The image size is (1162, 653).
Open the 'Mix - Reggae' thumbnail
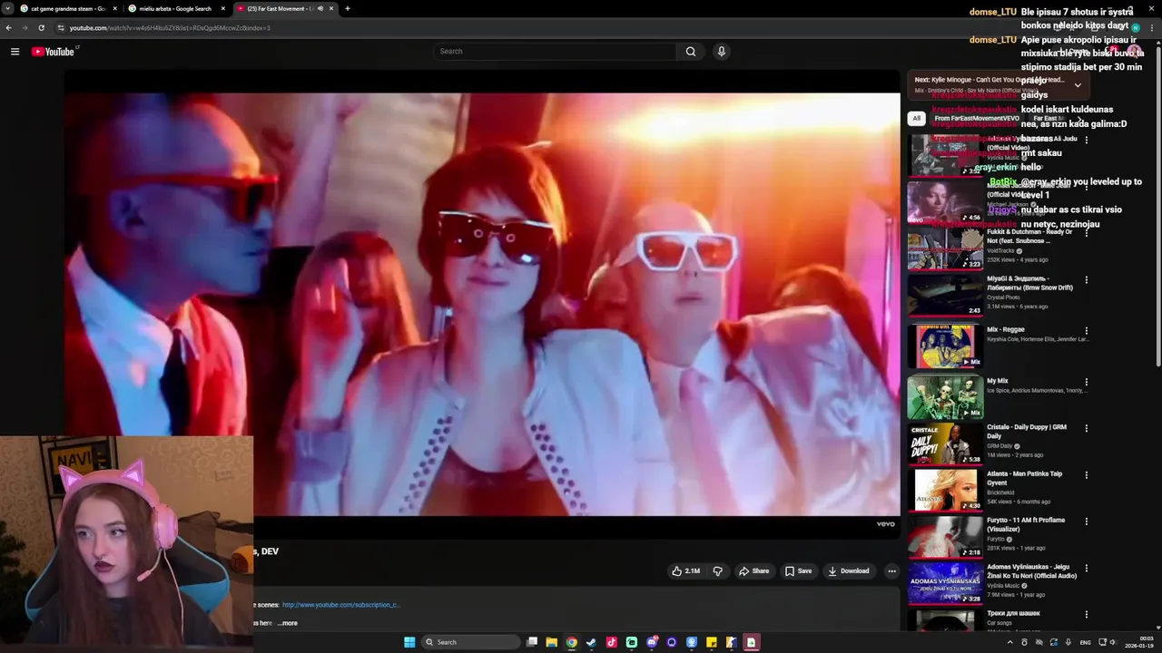pos(945,346)
